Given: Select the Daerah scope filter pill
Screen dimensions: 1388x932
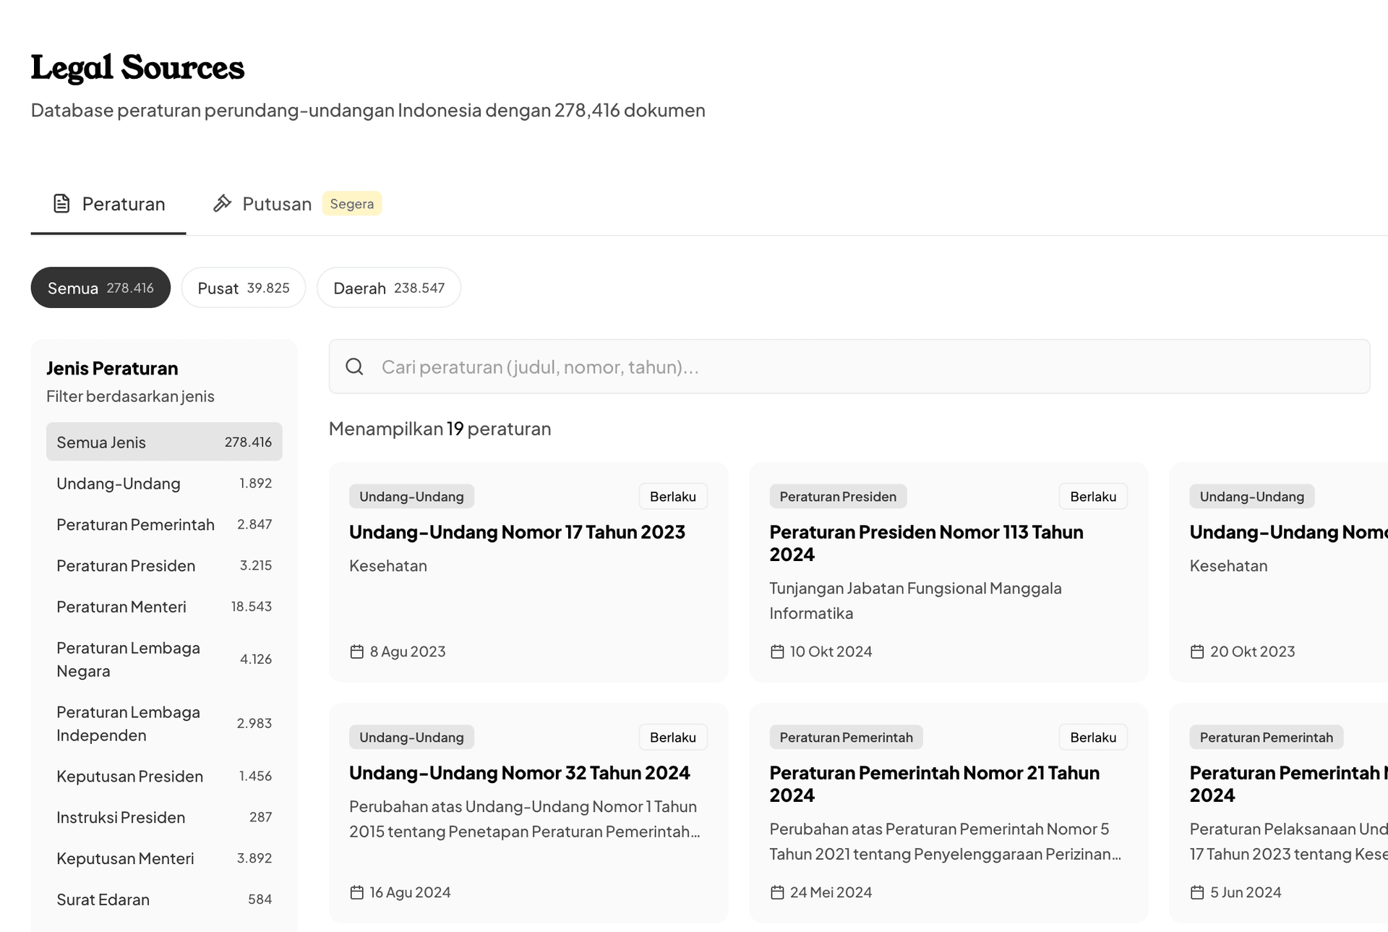Looking at the screenshot, I should coord(388,288).
